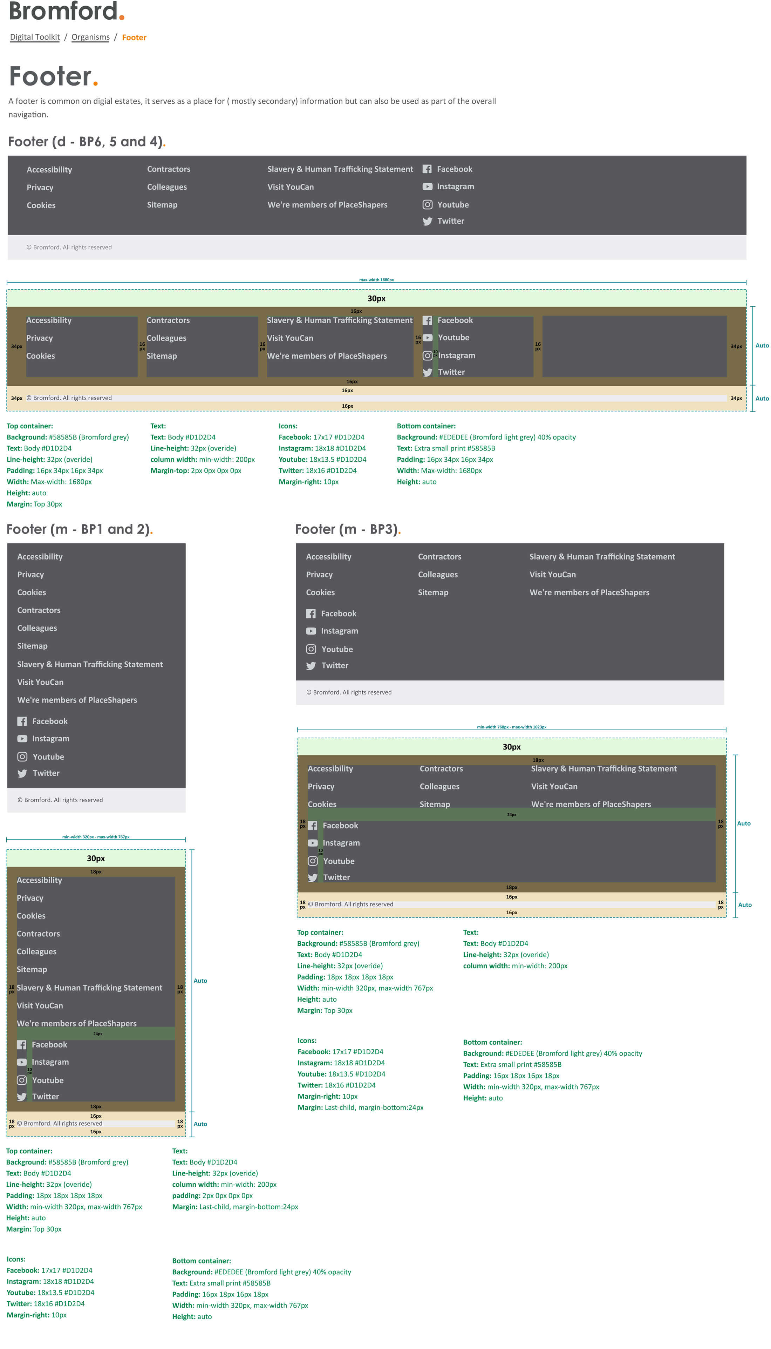Select the "Footer (d - BP6, 5 and 4)" heading

(x=87, y=141)
